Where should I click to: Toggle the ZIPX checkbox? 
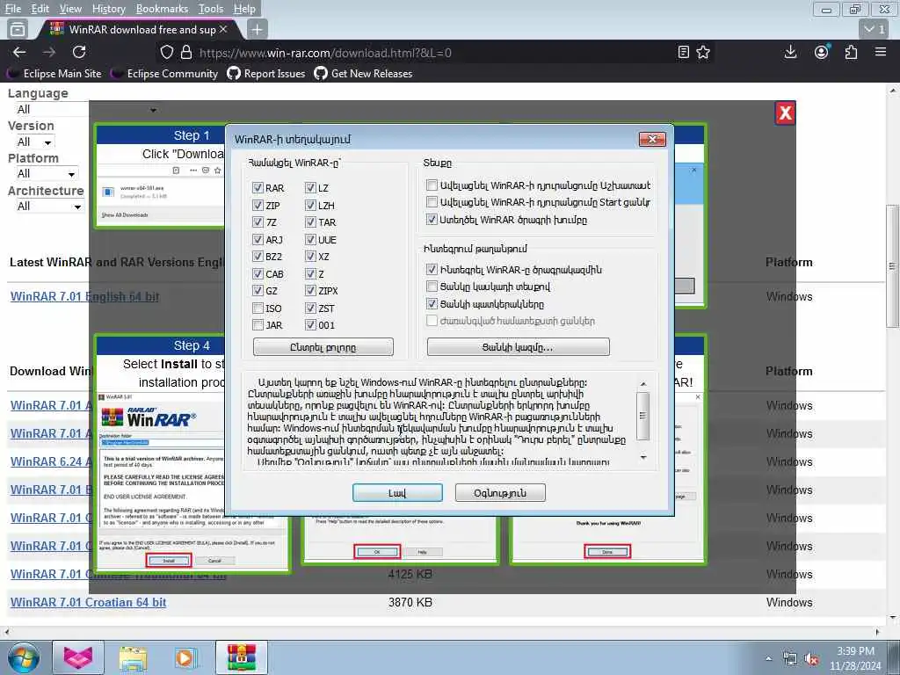point(310,290)
